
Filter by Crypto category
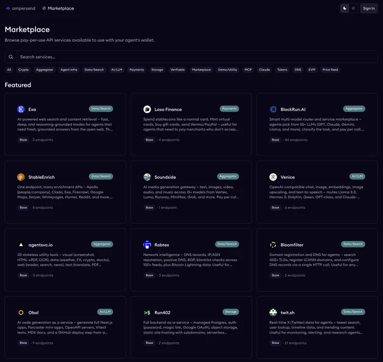(24, 70)
